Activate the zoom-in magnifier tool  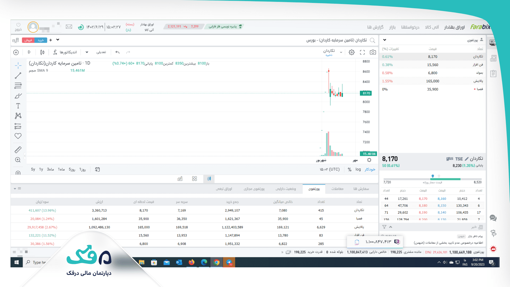tap(18, 160)
